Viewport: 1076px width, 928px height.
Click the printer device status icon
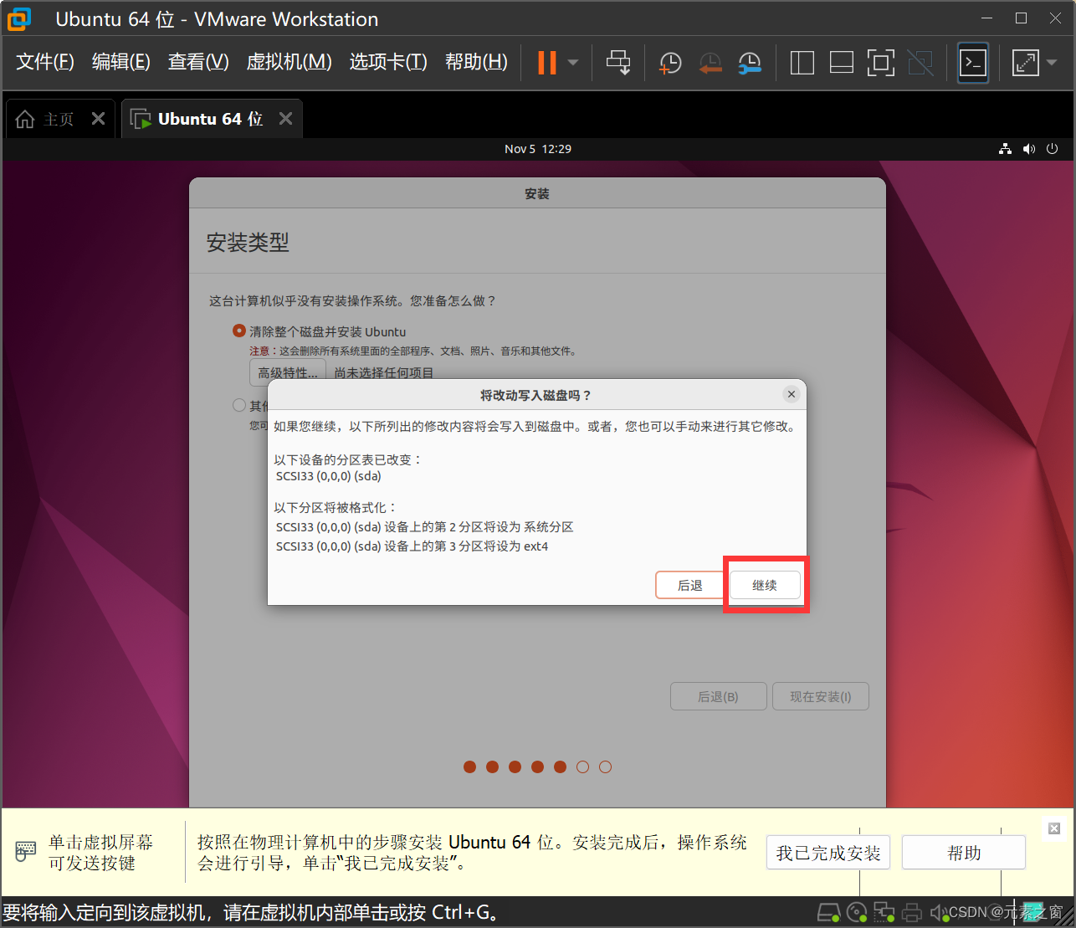(912, 912)
